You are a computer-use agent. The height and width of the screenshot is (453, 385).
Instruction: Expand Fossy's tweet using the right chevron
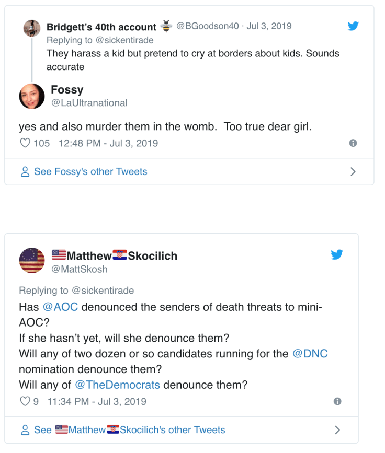(x=353, y=171)
